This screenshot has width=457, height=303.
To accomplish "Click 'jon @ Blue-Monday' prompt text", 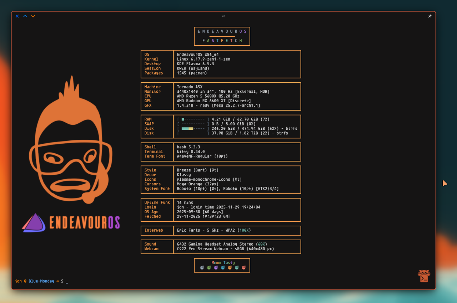I will pos(34,281).
